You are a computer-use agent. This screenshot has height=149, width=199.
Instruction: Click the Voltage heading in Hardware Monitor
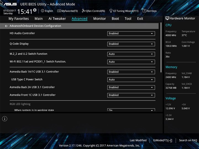tap(171, 98)
